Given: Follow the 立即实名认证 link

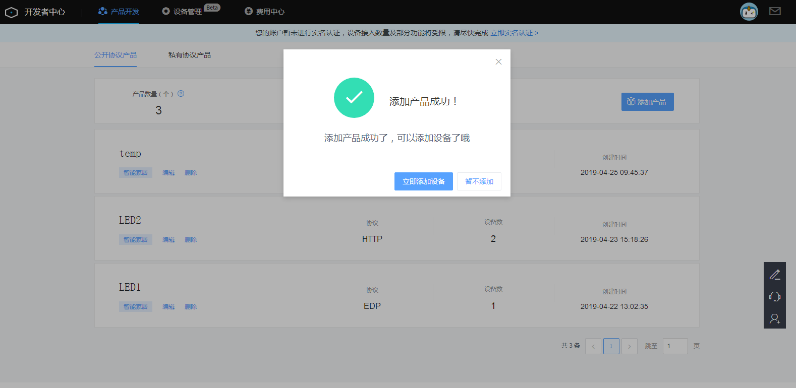Looking at the screenshot, I should pyautogui.click(x=515, y=33).
